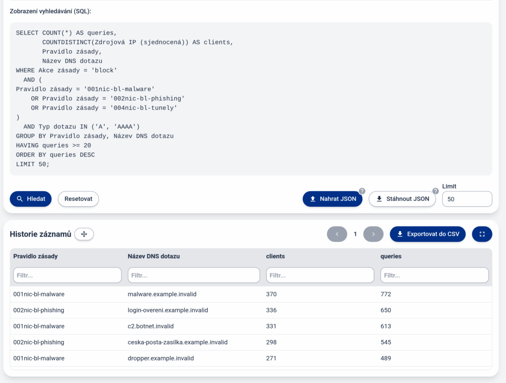Go to next page of results
This screenshot has width=506, height=383.
[x=374, y=234]
